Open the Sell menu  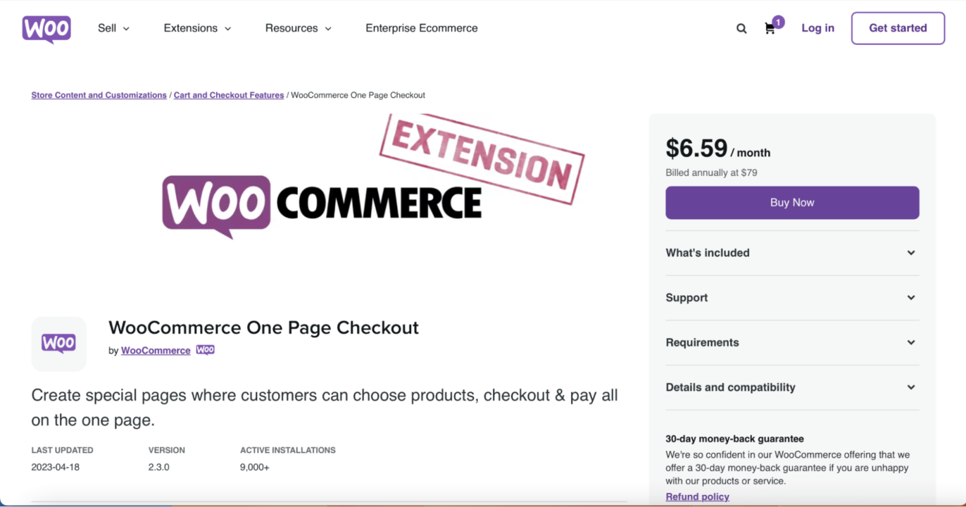pos(108,28)
